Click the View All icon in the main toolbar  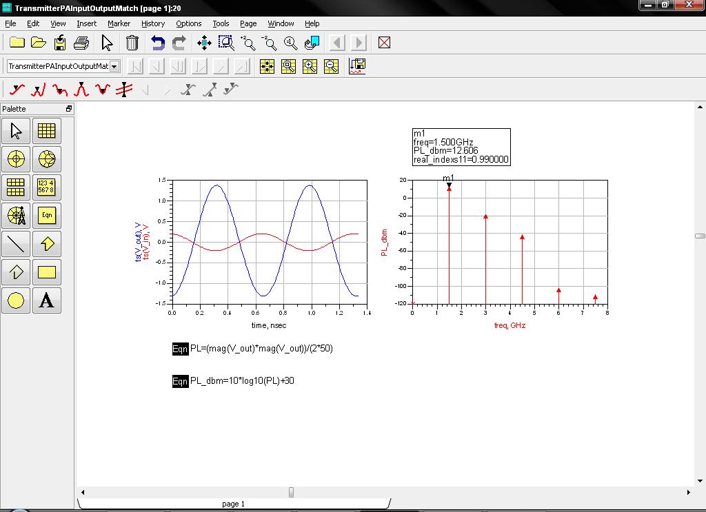click(204, 43)
